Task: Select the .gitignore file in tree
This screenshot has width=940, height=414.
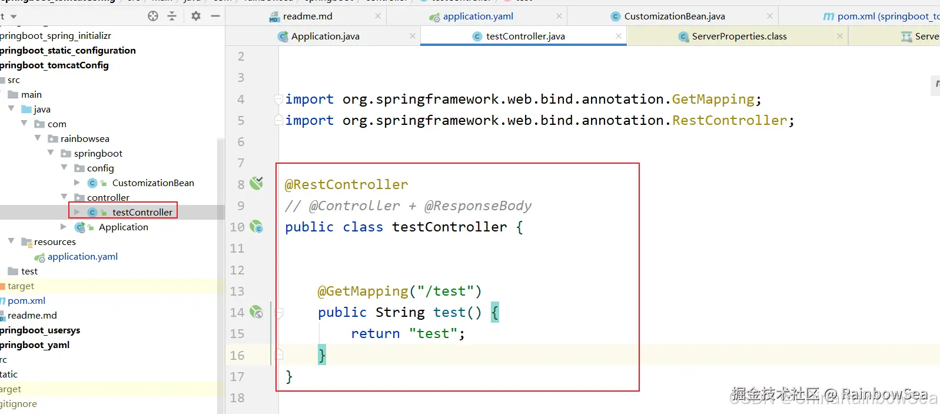Action: 18,403
